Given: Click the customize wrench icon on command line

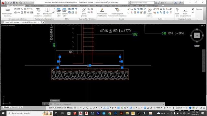Looking at the screenshot, I should coord(48,104).
